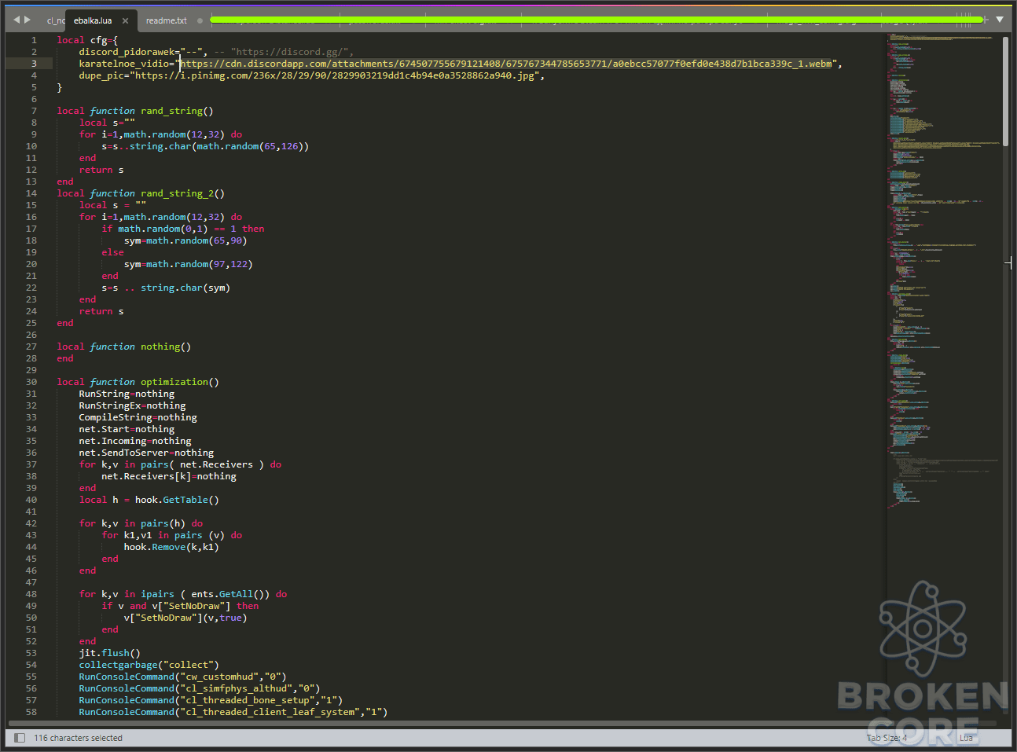The height and width of the screenshot is (752, 1017).
Task: Close the ebalka.lua tab
Action: (x=125, y=21)
